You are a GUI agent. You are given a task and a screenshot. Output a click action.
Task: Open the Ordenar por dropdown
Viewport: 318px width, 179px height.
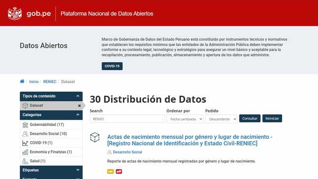185,119
